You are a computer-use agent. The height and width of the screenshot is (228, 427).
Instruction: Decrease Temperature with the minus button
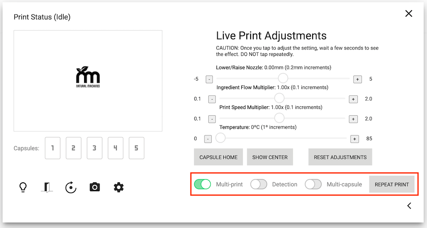[x=208, y=139]
